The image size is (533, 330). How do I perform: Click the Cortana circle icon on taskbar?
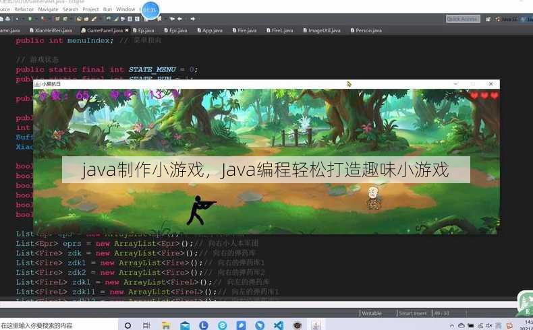(128, 325)
